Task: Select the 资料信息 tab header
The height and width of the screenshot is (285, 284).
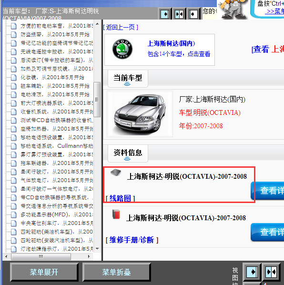Action: [x=128, y=153]
